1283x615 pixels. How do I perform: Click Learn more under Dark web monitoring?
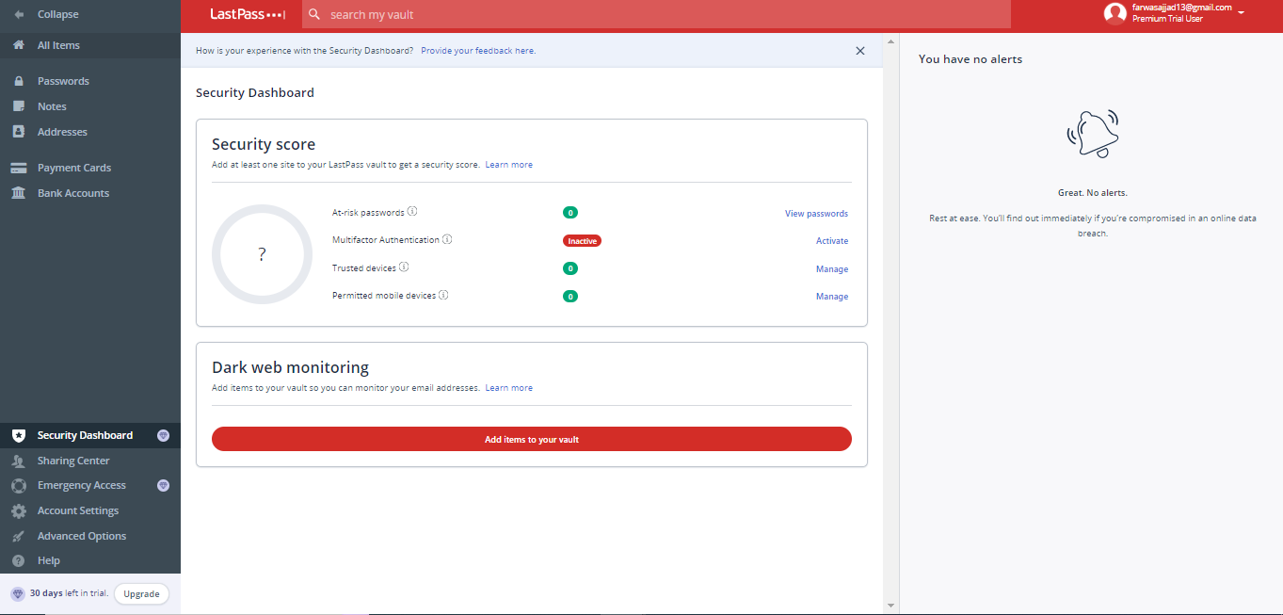(x=509, y=388)
